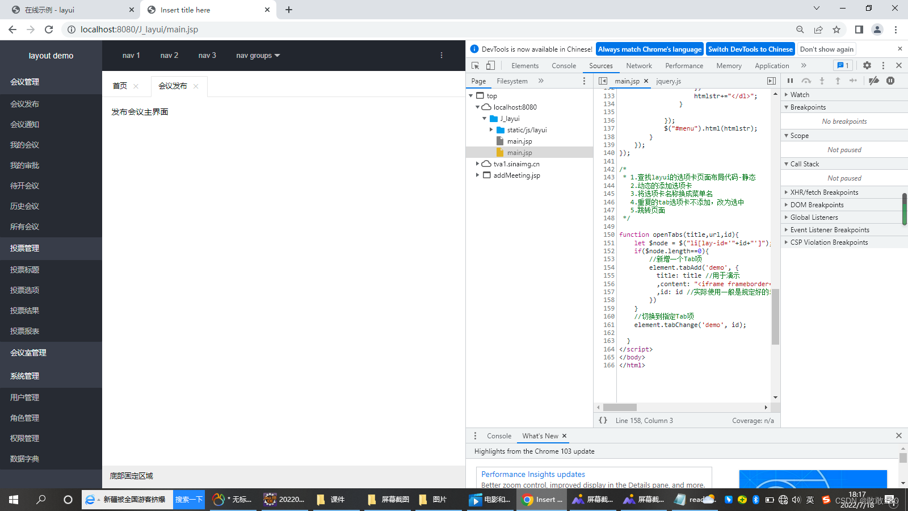Click Don't show again button
908x511 pixels.
[827, 49]
